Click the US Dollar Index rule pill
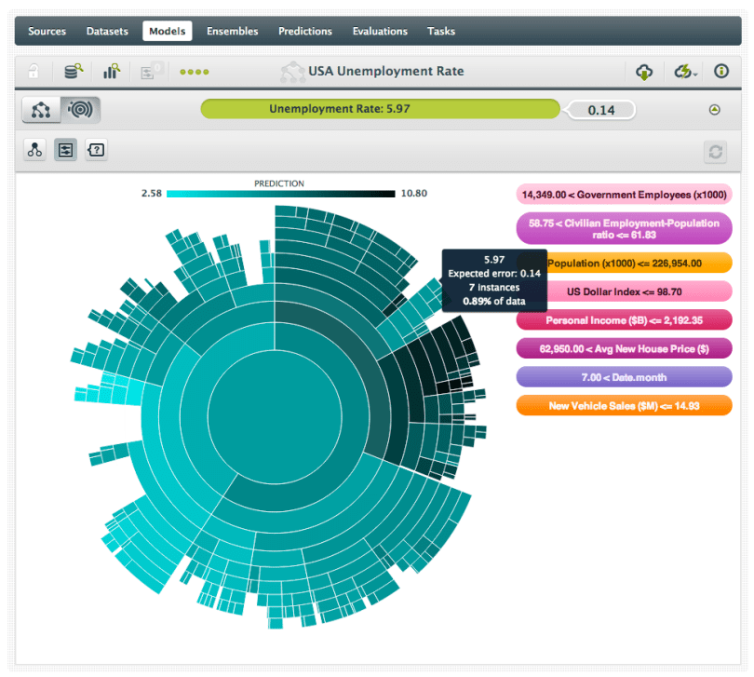The width and height of the screenshot is (754, 677). (624, 291)
